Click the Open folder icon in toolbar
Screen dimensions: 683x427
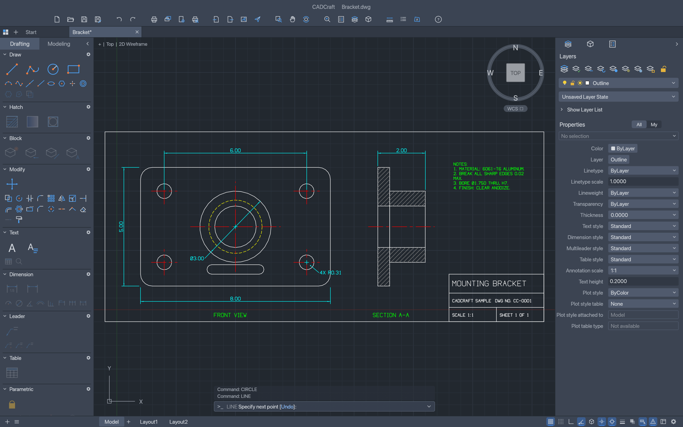pyautogui.click(x=70, y=19)
